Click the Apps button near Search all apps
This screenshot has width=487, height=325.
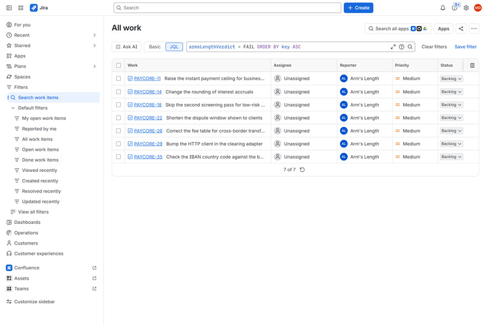443,28
